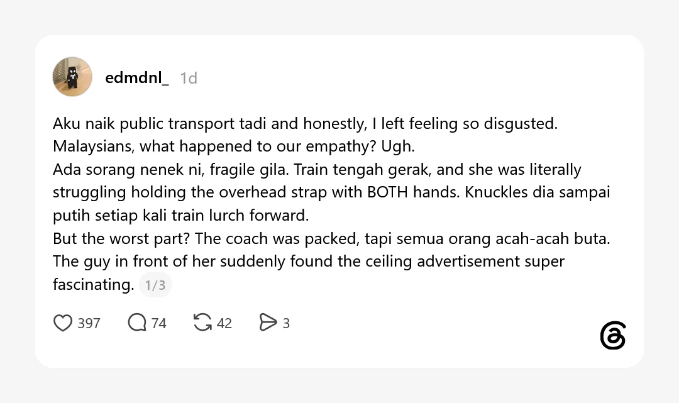The width and height of the screenshot is (679, 403).
Task: Click the 1d timestamp
Action: (x=189, y=78)
